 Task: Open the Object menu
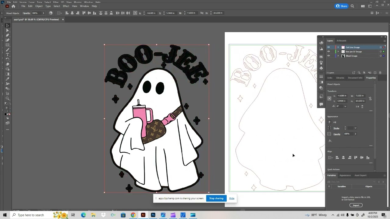(39, 6)
